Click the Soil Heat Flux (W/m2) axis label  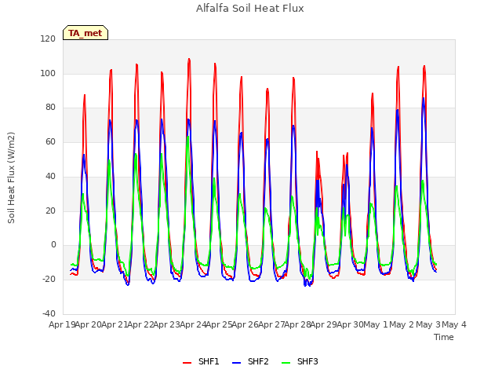(11, 178)
